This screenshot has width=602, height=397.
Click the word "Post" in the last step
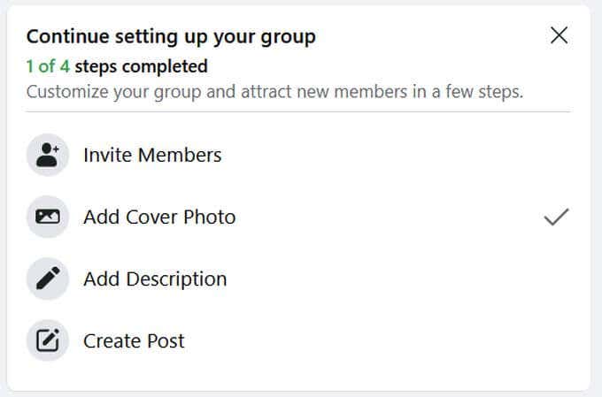point(166,340)
